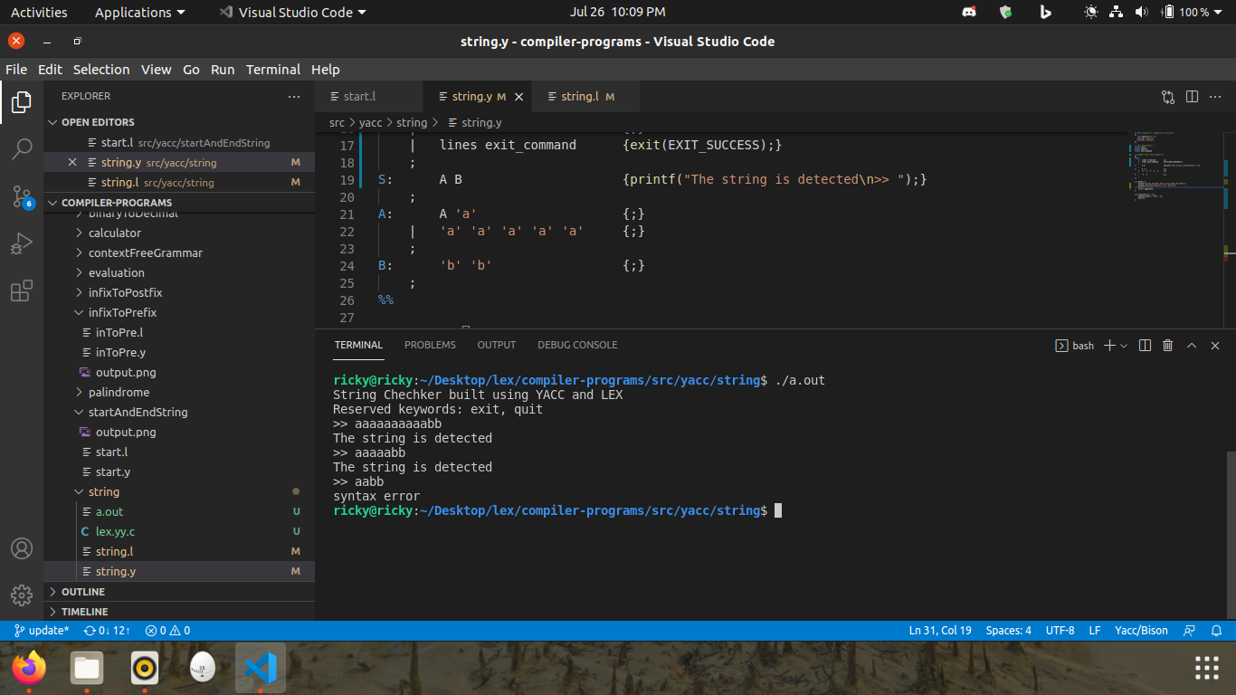Split the editor to the right

[x=1192, y=96]
